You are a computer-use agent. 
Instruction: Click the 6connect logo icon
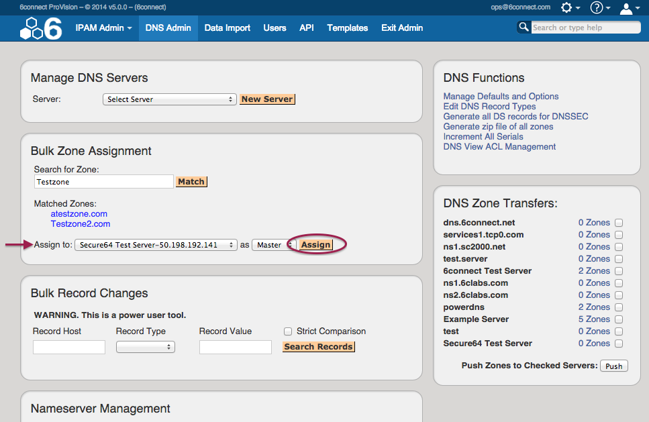[41, 28]
